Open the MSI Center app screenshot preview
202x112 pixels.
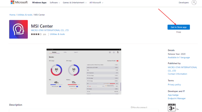[x=84, y=72]
